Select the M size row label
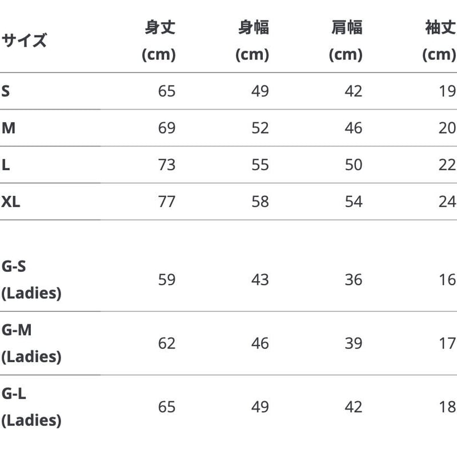This screenshot has width=457, height=457. (x=9, y=128)
